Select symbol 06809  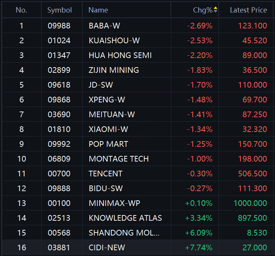pos(59,159)
